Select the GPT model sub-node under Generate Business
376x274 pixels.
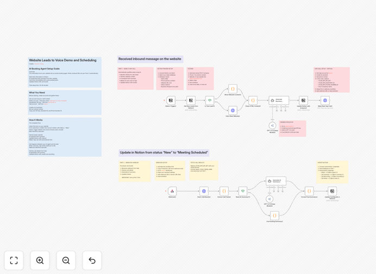click(x=272, y=125)
